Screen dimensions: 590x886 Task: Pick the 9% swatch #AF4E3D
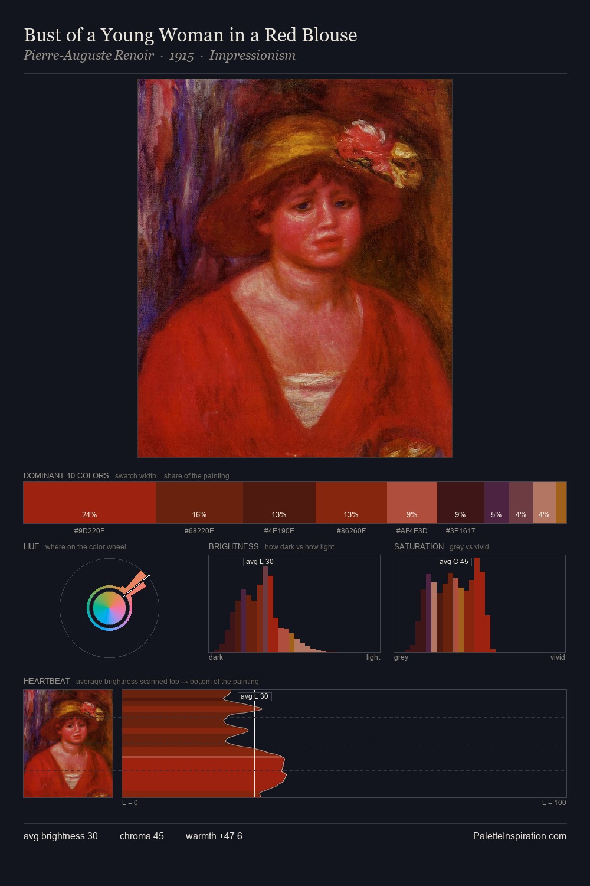[412, 503]
